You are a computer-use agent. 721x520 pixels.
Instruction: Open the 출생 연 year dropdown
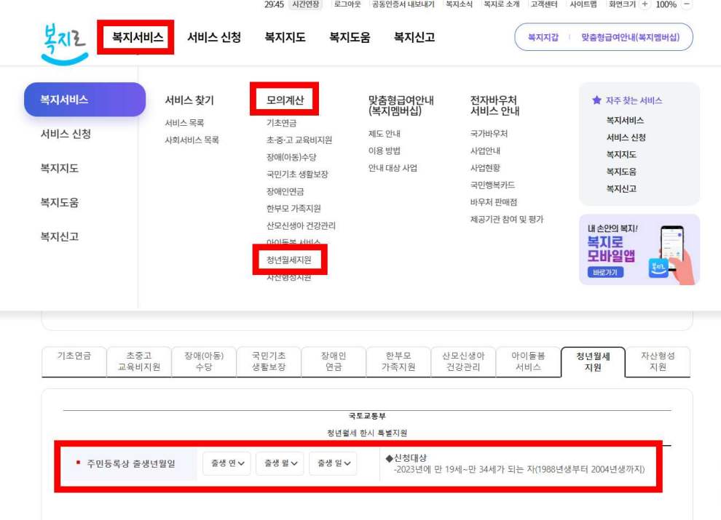tap(226, 463)
